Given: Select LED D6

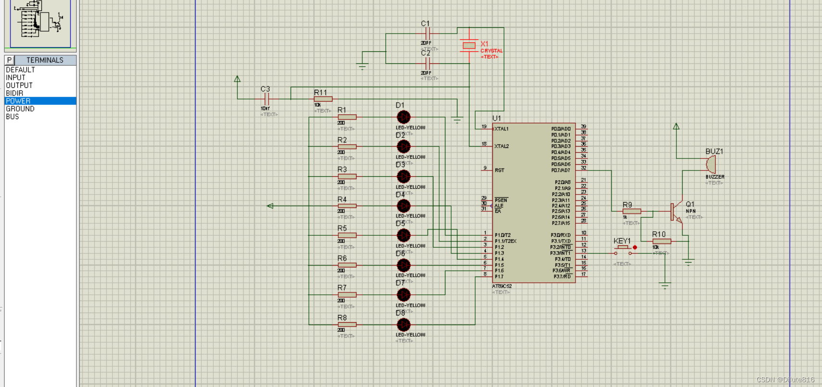Looking at the screenshot, I should [404, 265].
